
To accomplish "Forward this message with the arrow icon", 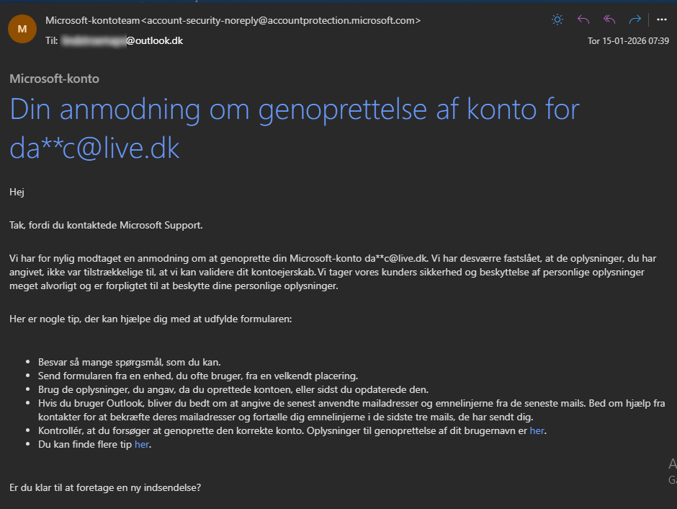I will click(x=635, y=19).
